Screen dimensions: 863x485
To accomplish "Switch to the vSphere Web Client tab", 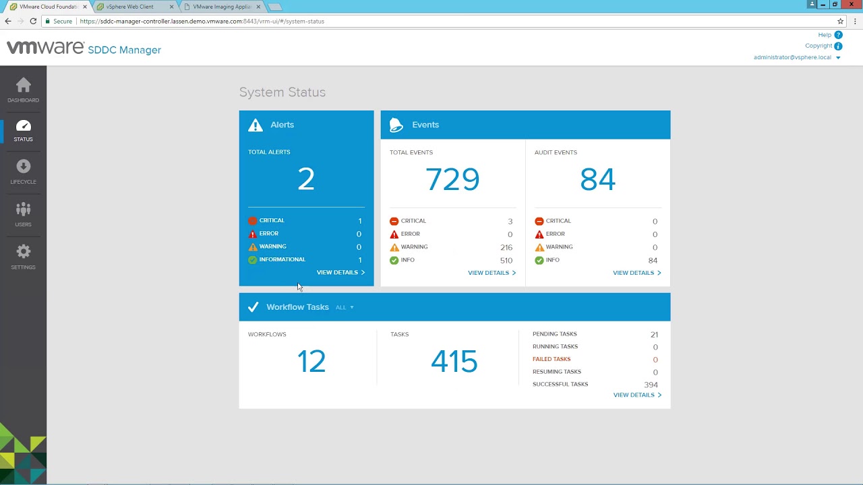I will [x=130, y=7].
